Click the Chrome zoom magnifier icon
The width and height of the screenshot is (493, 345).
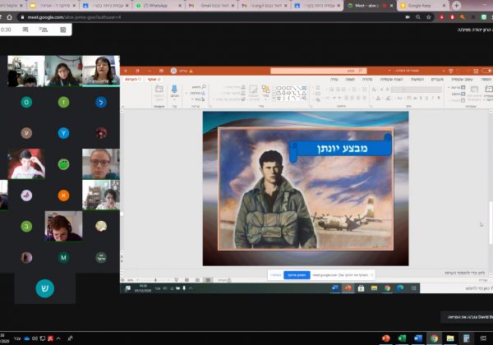pyautogui.click(x=418, y=17)
